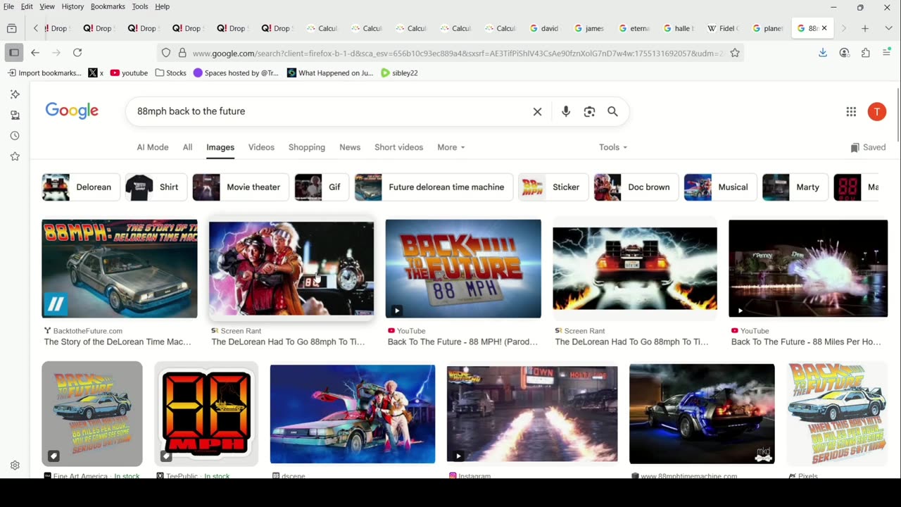Open a new tab with plus
The height and width of the screenshot is (507, 901).
[x=865, y=28]
